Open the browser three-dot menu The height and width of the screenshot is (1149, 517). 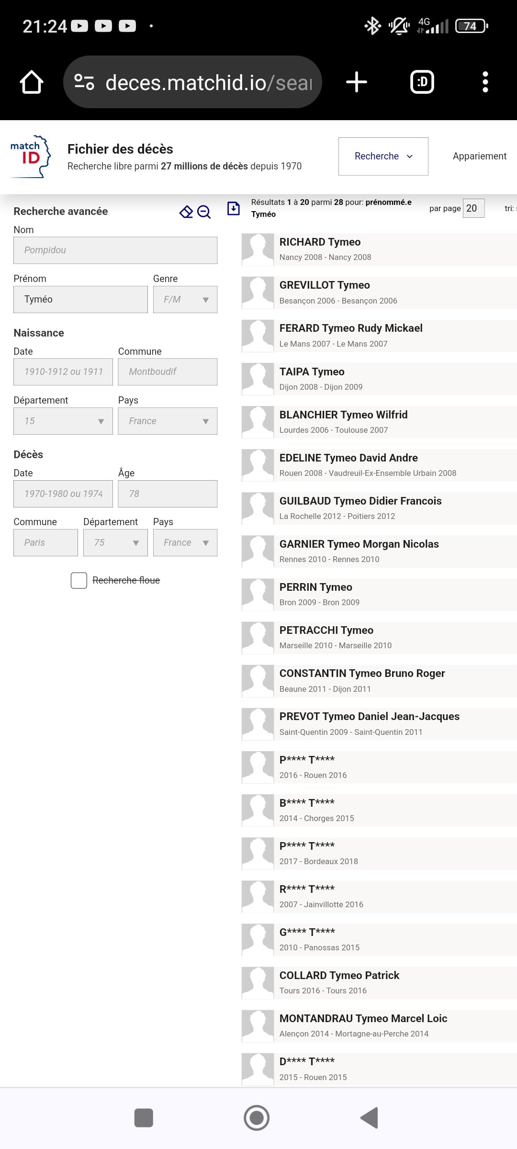coord(485,82)
